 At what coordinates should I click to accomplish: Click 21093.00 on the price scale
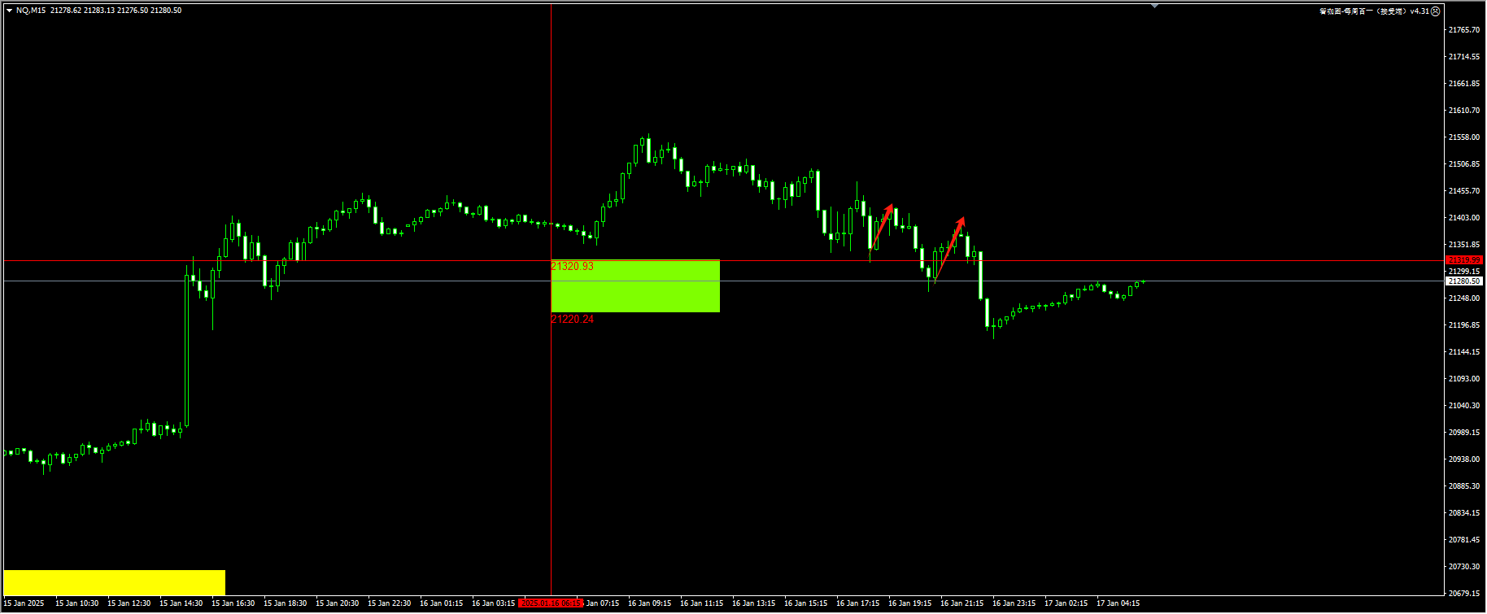coord(1464,379)
